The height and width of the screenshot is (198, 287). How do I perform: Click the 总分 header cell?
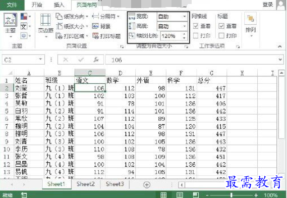[211, 80]
